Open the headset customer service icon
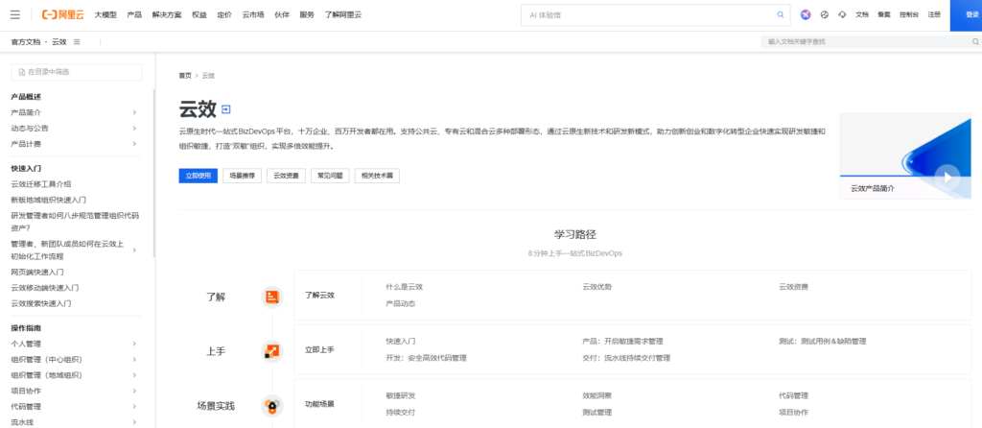The image size is (982, 428). click(x=842, y=14)
